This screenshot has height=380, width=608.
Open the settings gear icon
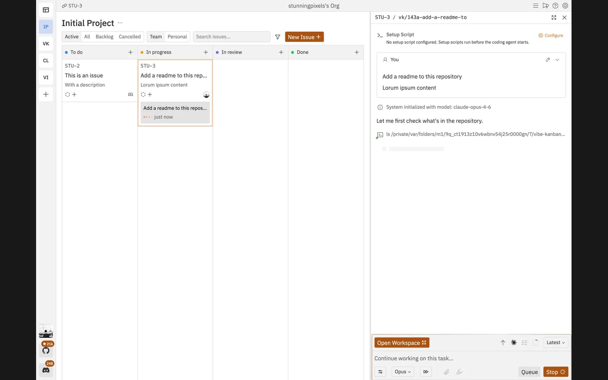click(565, 6)
